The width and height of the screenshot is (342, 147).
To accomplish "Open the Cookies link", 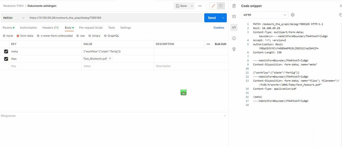I will (x=219, y=28).
